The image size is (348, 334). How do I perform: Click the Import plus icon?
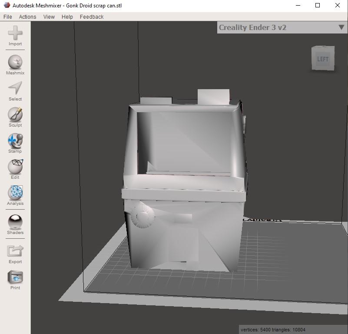[15, 33]
